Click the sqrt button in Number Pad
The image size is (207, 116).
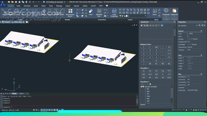click(156, 47)
